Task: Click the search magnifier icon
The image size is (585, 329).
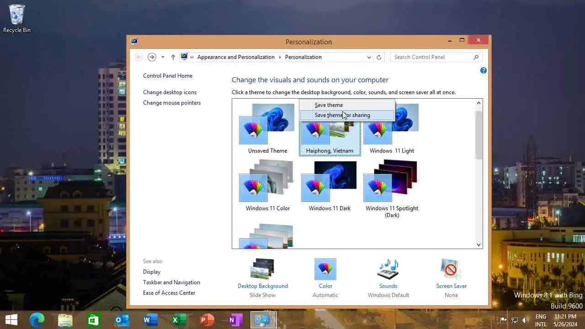Action: pos(476,57)
